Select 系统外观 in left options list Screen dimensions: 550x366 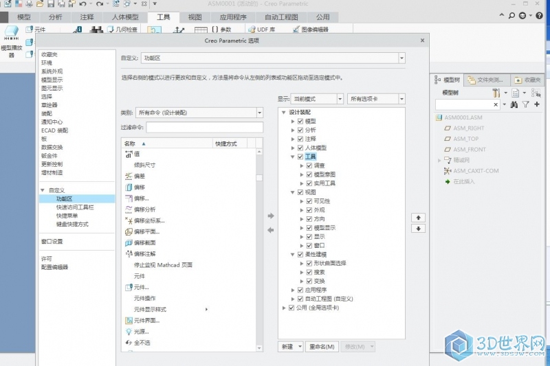point(52,71)
